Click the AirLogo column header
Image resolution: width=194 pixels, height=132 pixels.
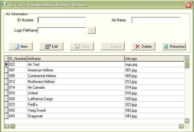(x=154, y=59)
